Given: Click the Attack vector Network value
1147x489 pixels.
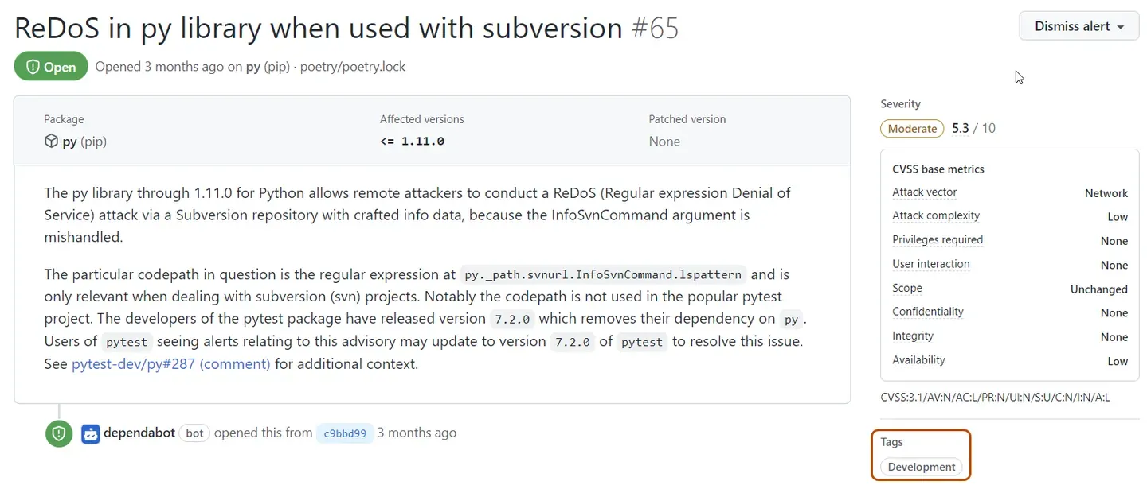Looking at the screenshot, I should click(x=1106, y=192).
